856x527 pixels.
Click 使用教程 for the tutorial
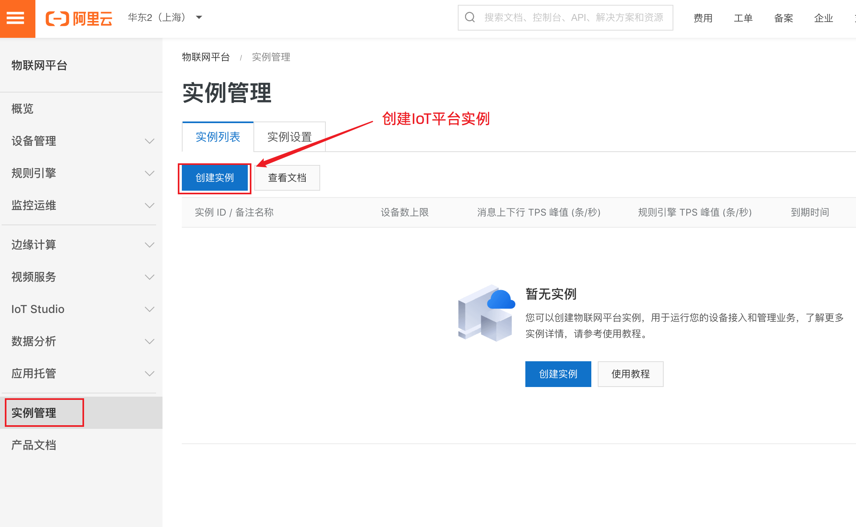(x=630, y=374)
